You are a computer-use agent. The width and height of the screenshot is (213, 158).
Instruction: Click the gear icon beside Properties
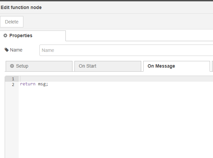pos(5,35)
